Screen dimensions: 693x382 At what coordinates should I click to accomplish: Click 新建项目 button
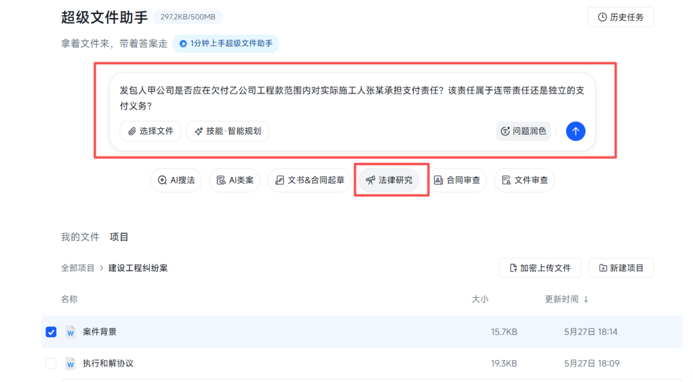621,268
